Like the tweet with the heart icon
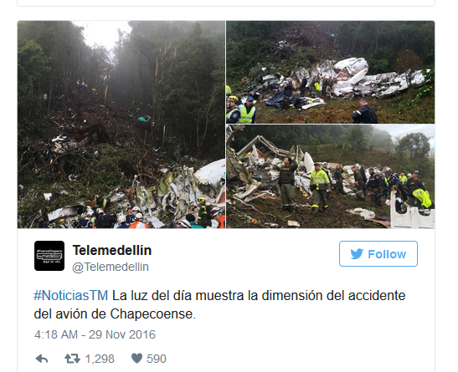Screen dimensions: 458x372 pos(136,359)
